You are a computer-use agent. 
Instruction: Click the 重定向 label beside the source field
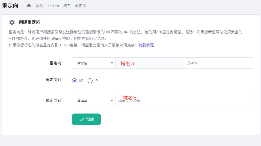pyautogui.click(x=55, y=63)
